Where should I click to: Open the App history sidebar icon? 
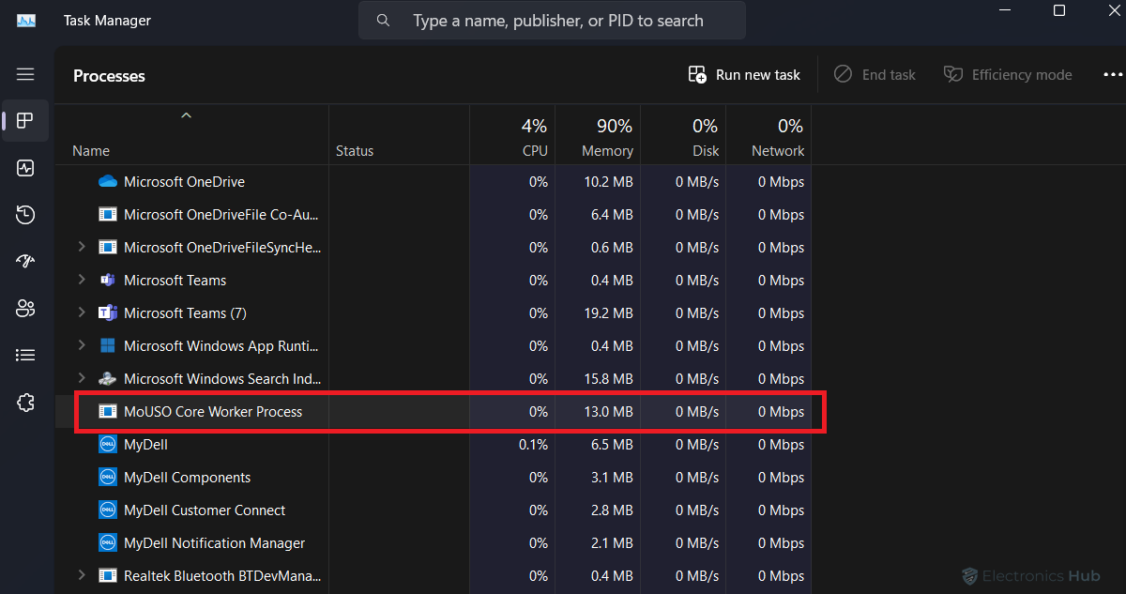point(25,215)
